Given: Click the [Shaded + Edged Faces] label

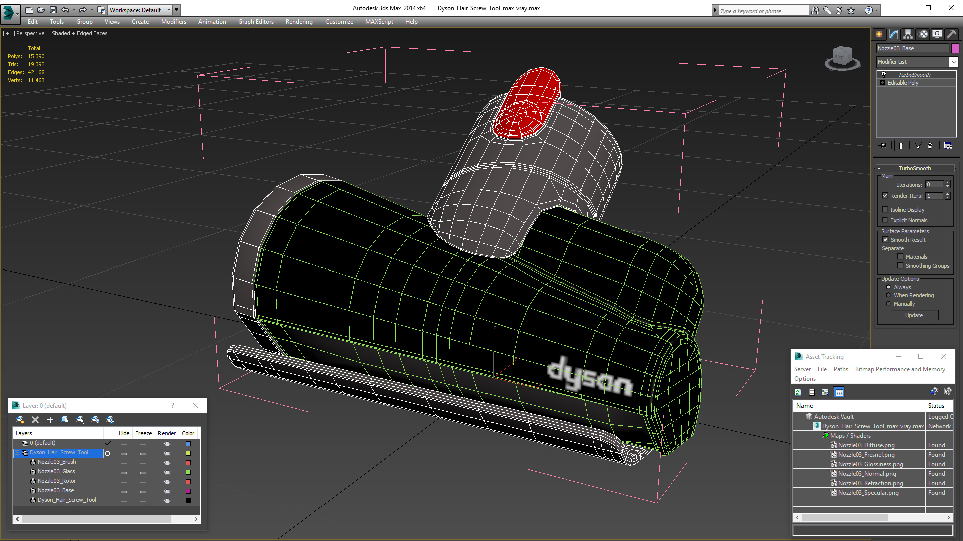Looking at the screenshot, I should click(80, 33).
